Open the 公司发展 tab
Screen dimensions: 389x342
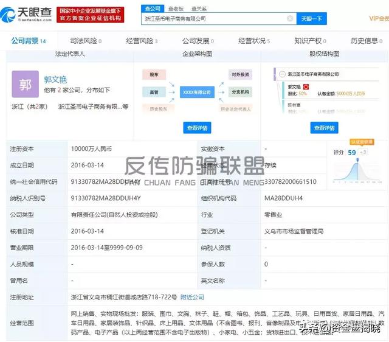click(x=198, y=41)
